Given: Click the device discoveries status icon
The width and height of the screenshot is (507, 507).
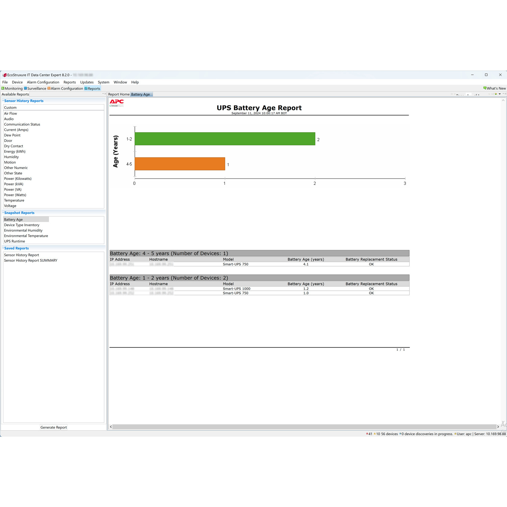Looking at the screenshot, I should coord(400,434).
